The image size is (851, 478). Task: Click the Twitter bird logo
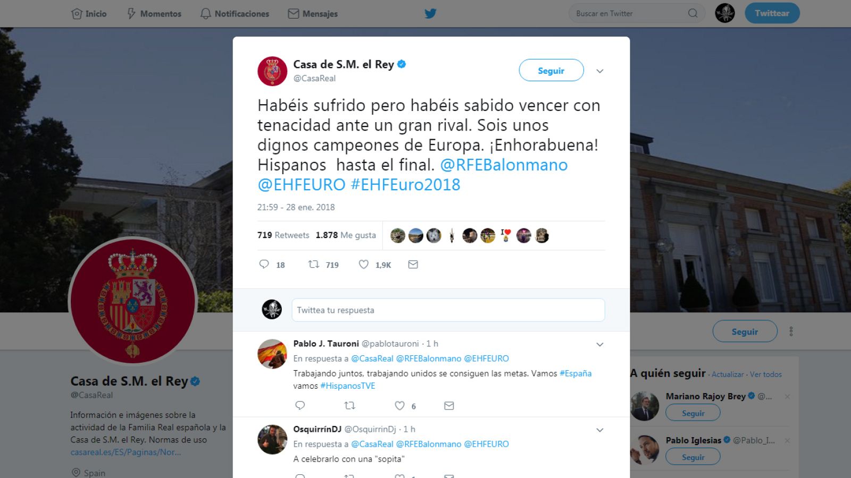click(x=430, y=13)
